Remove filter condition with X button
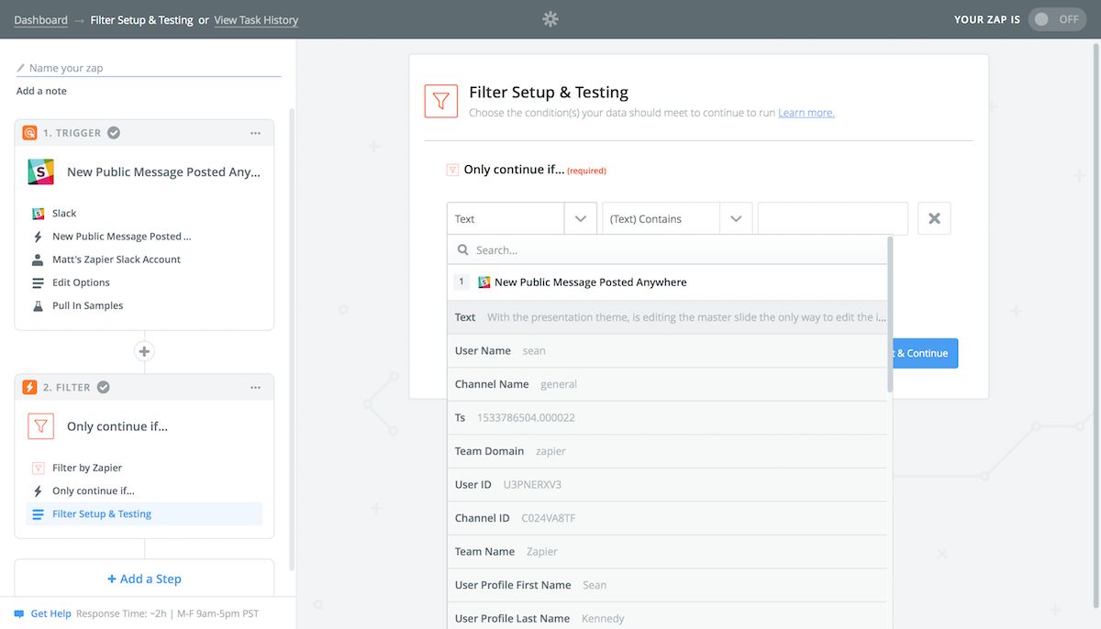The width and height of the screenshot is (1101, 629). 934,219
